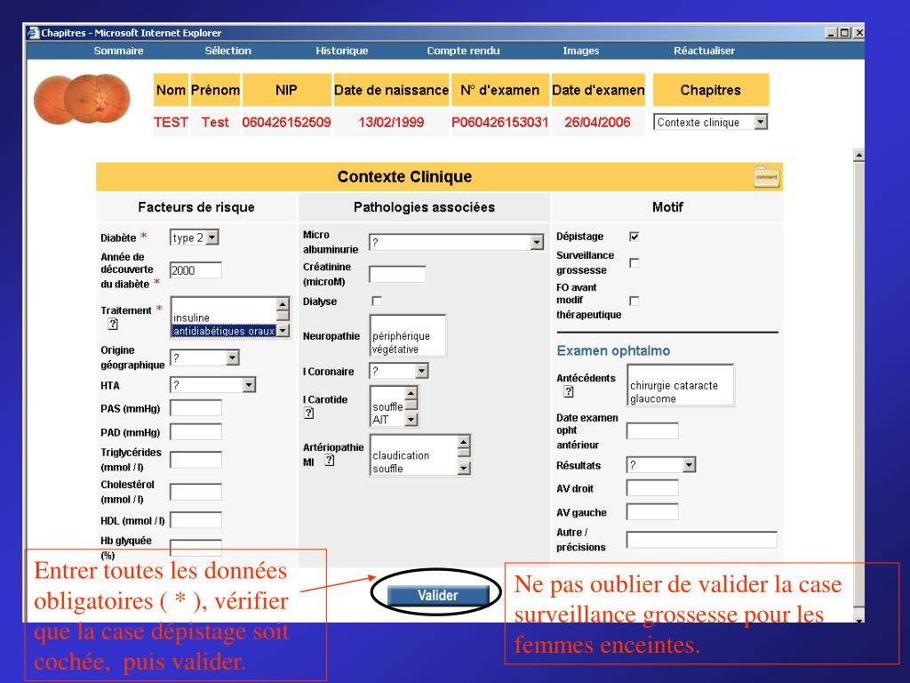Click the Artériopathie list scroll-down arrow
Image resolution: width=910 pixels, height=683 pixels.
(x=463, y=468)
